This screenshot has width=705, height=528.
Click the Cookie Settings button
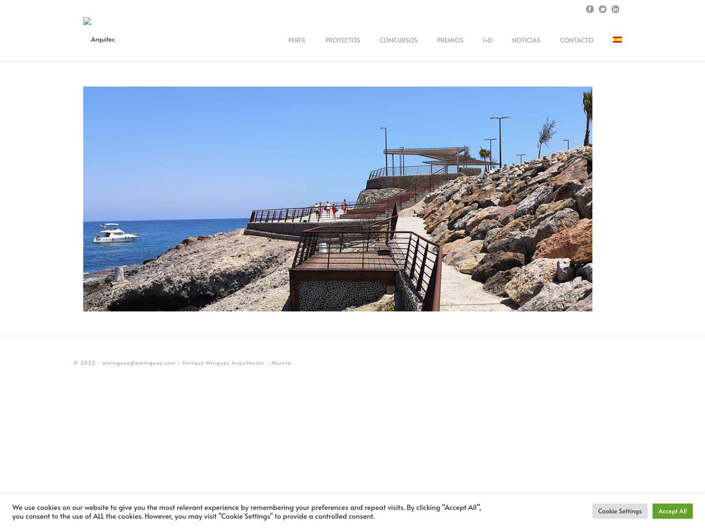pos(620,511)
